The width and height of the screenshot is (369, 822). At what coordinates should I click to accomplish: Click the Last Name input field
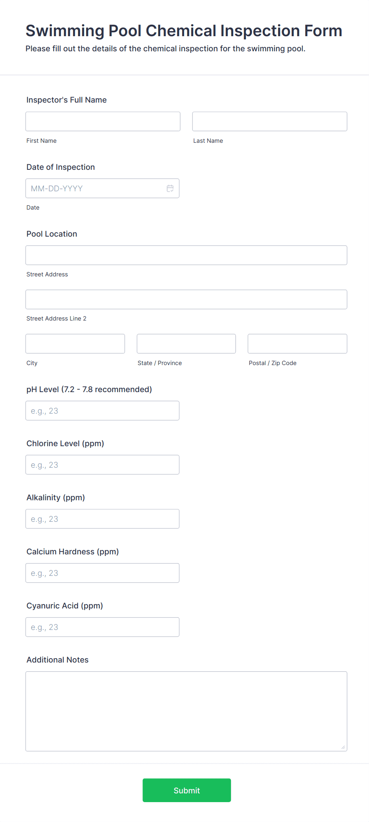(269, 121)
